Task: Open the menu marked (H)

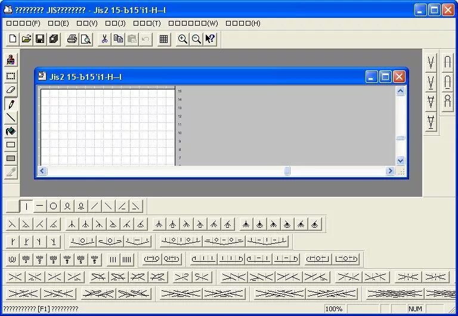Action: [x=243, y=23]
